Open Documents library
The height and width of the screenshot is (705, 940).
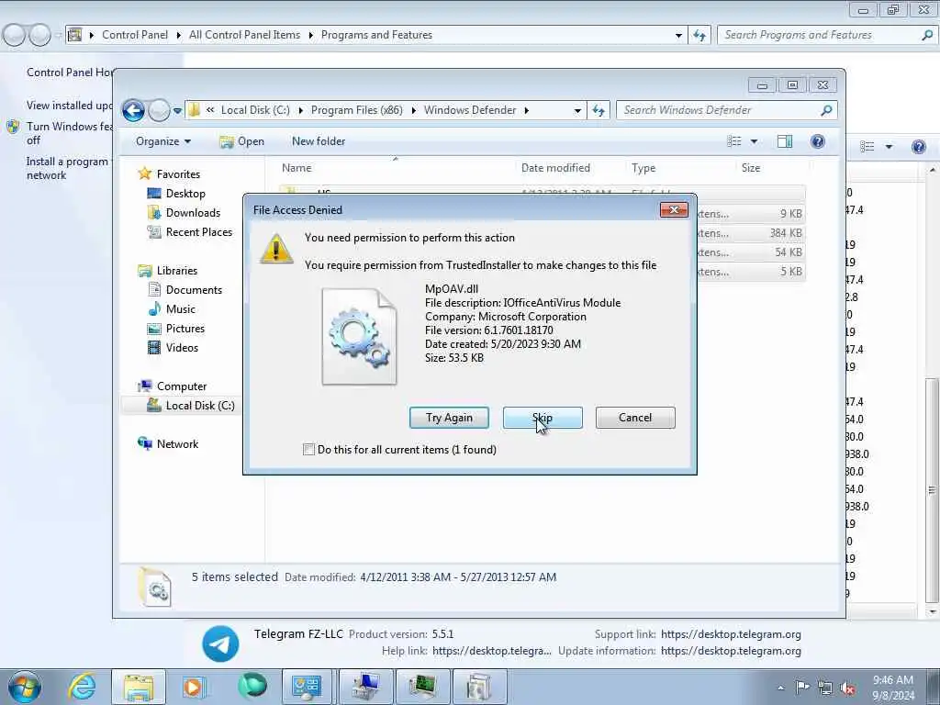[x=194, y=289]
